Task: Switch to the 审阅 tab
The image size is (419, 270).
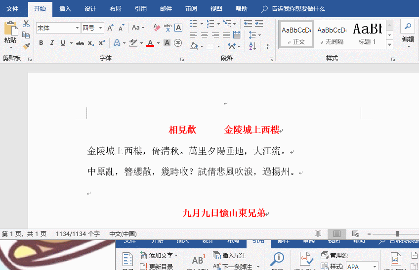Action: point(191,9)
